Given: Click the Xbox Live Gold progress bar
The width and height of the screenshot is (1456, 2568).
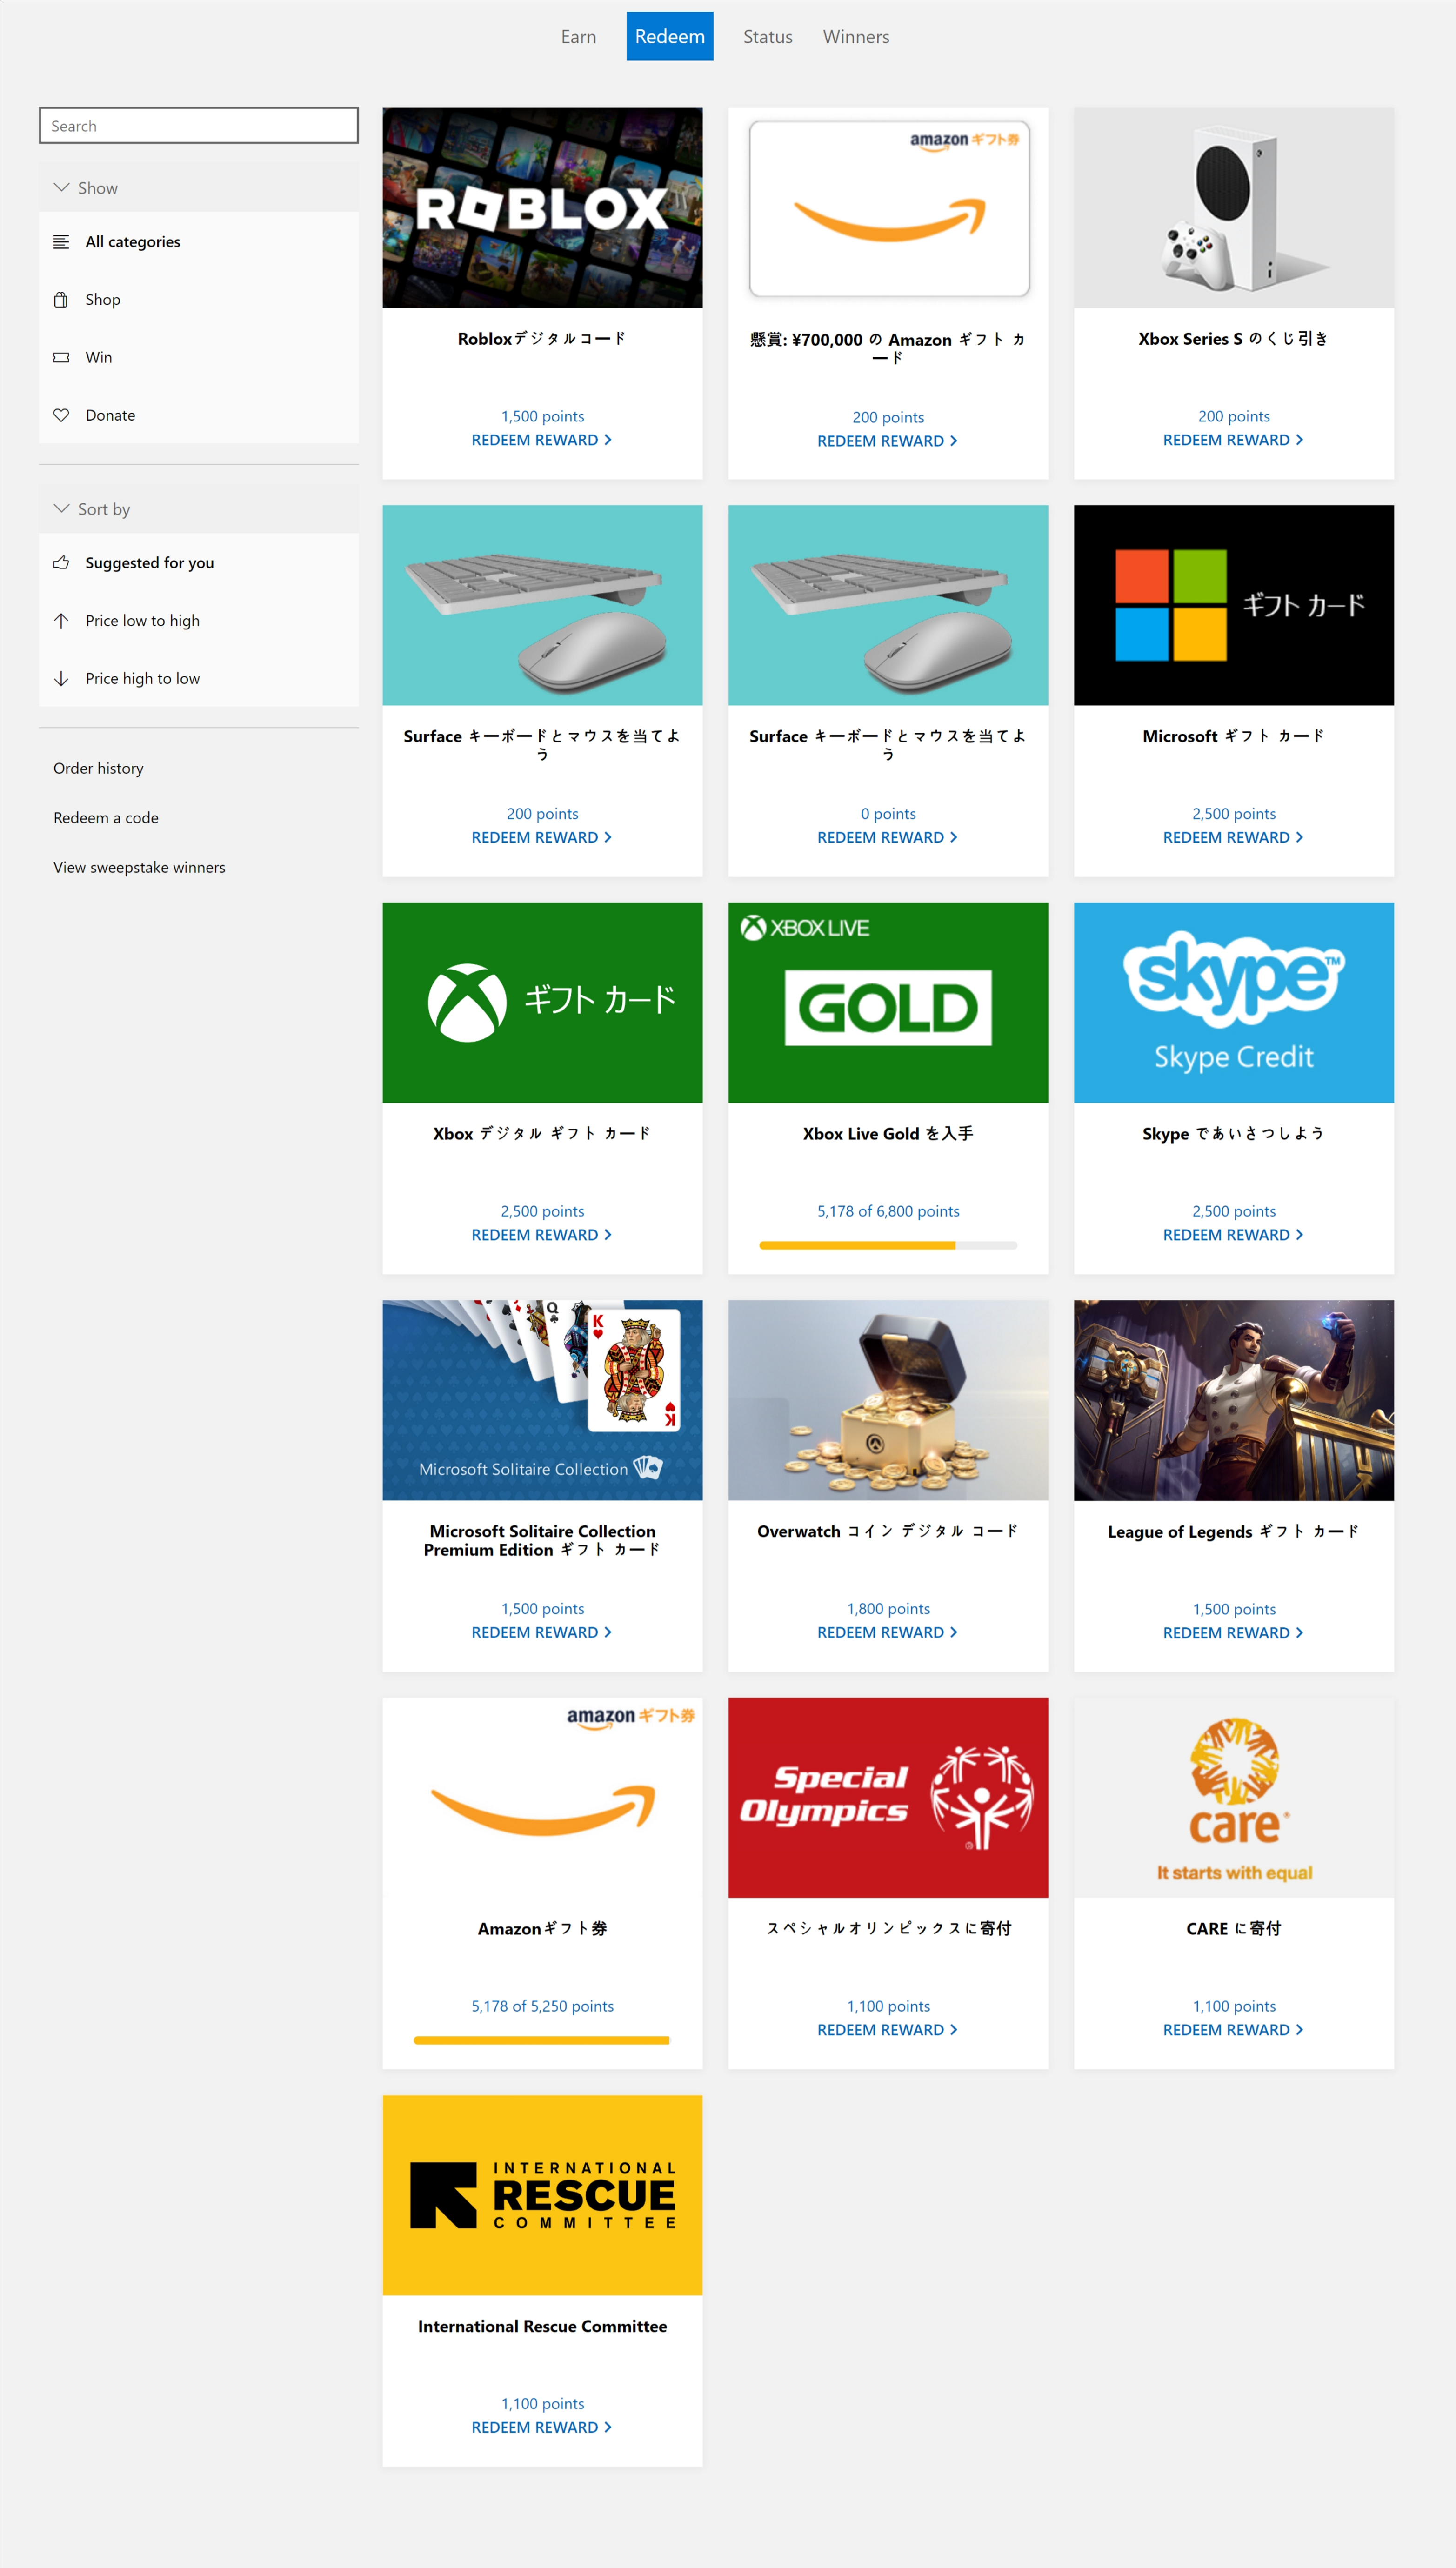Looking at the screenshot, I should click(887, 1245).
